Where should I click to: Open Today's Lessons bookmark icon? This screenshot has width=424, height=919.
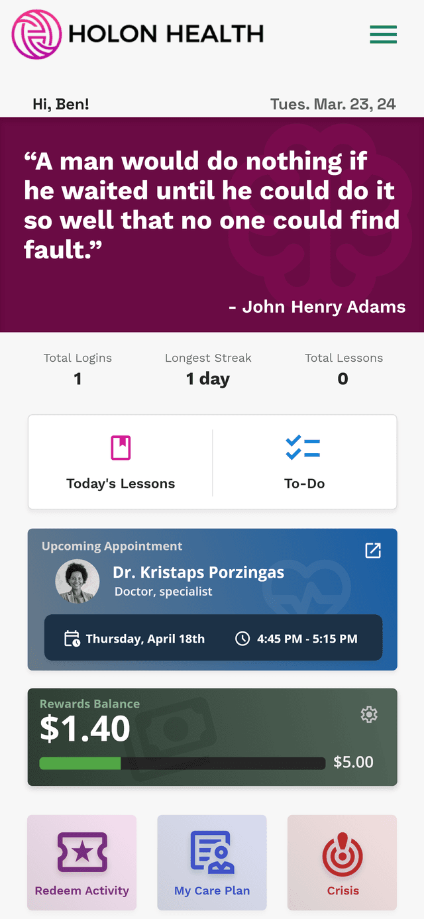click(121, 448)
